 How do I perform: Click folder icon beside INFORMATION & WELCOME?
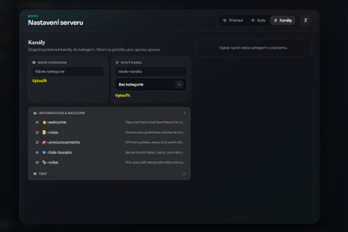pyautogui.click(x=35, y=113)
